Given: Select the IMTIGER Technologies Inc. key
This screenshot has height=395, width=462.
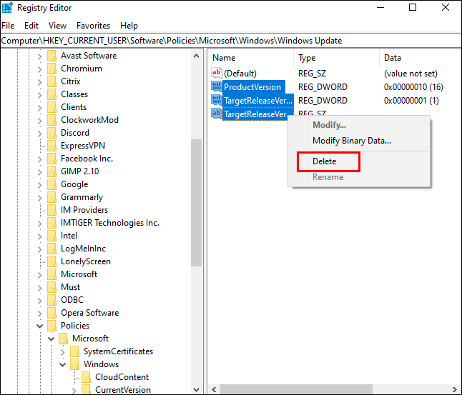Looking at the screenshot, I should (x=110, y=223).
